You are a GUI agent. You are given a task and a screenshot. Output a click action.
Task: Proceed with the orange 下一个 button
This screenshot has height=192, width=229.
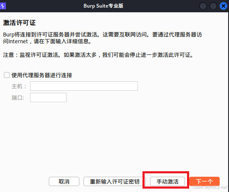click(x=204, y=181)
